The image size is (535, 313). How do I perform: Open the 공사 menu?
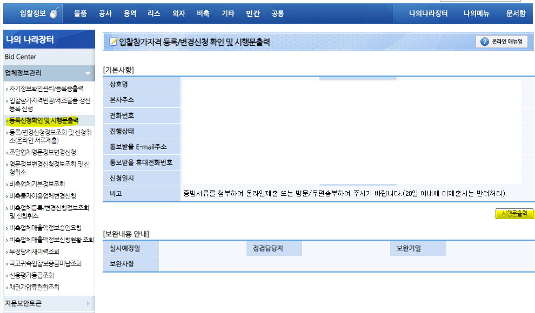click(105, 13)
